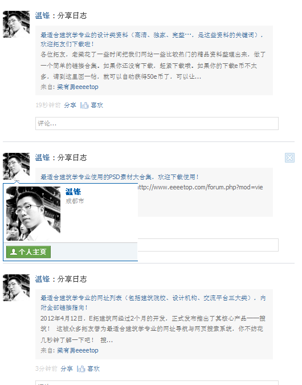The width and height of the screenshot is (302, 385).
Task: Open 梁有勇eeeetop source link in first post
Action: pos(77,87)
